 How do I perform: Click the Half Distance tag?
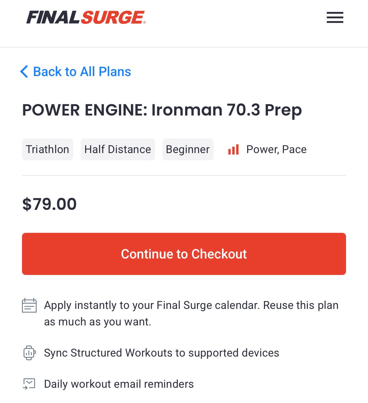point(117,149)
